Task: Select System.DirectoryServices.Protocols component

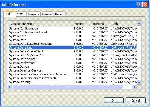Action: pos(73,78)
